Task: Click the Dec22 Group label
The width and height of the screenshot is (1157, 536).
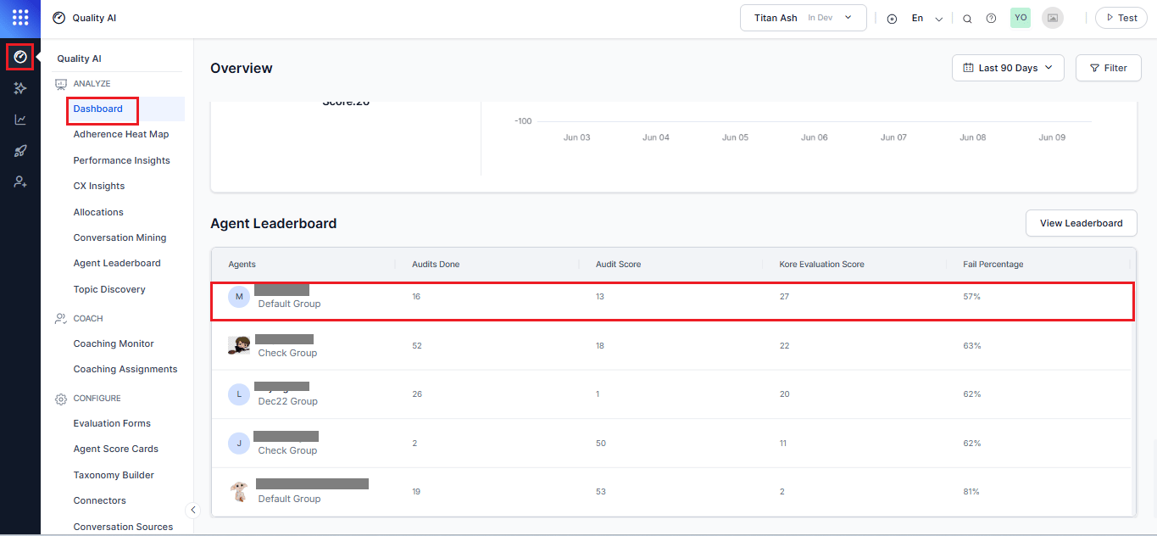Action: [288, 401]
